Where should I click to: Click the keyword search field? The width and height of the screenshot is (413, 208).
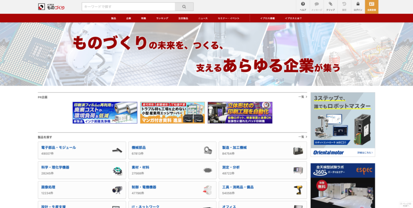(x=128, y=7)
